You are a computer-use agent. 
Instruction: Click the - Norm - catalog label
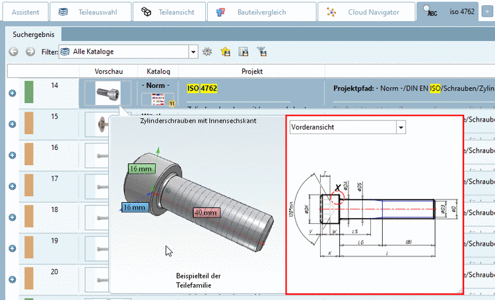(x=156, y=85)
